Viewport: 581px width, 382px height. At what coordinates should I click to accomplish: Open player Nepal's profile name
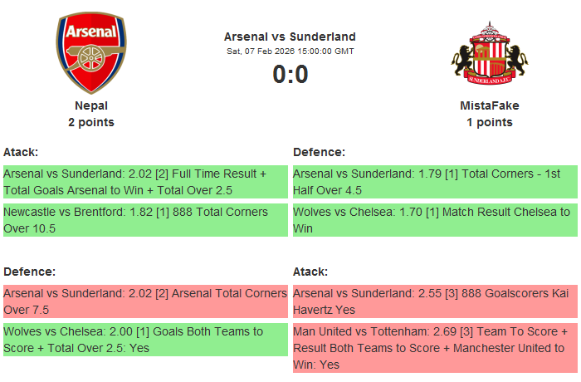coord(91,105)
